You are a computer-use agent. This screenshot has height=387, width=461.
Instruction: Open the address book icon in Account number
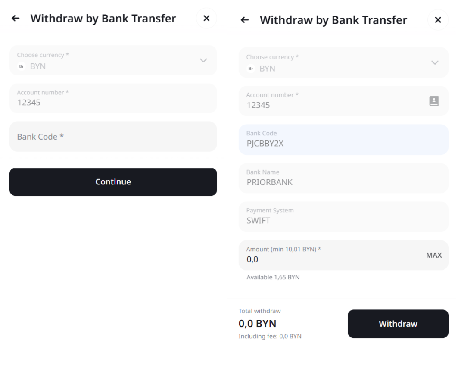coord(434,101)
